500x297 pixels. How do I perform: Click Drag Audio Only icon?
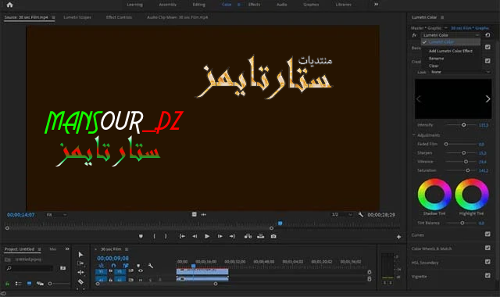tap(203, 214)
